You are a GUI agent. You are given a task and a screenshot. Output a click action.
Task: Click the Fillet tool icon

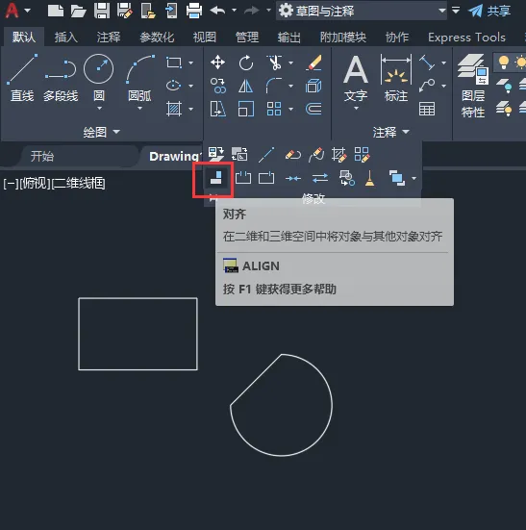coord(274,86)
